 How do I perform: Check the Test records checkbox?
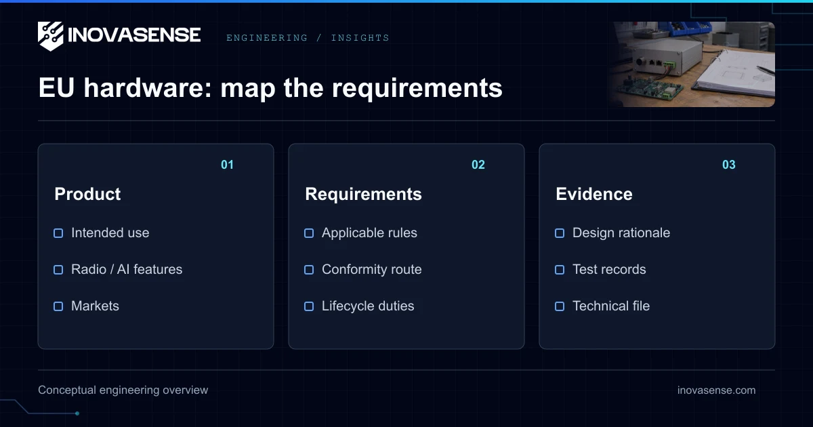tap(560, 270)
